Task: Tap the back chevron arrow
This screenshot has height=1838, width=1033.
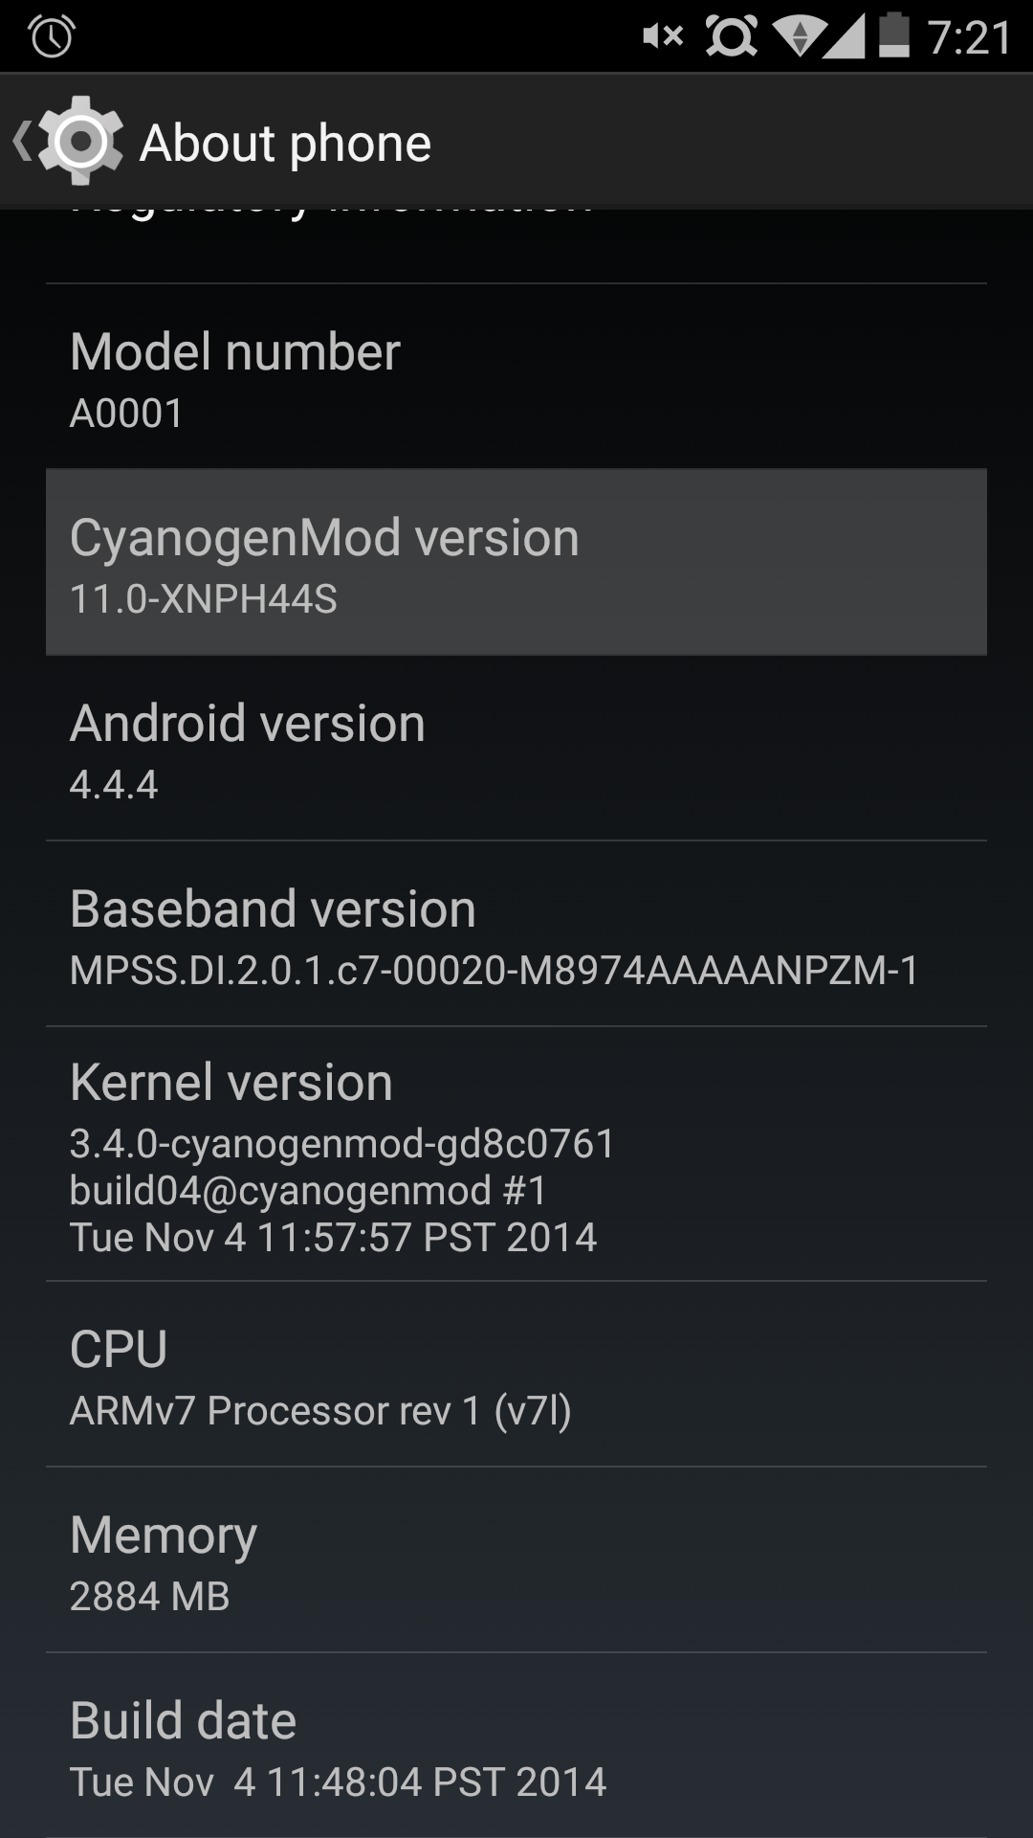Action: (x=21, y=142)
